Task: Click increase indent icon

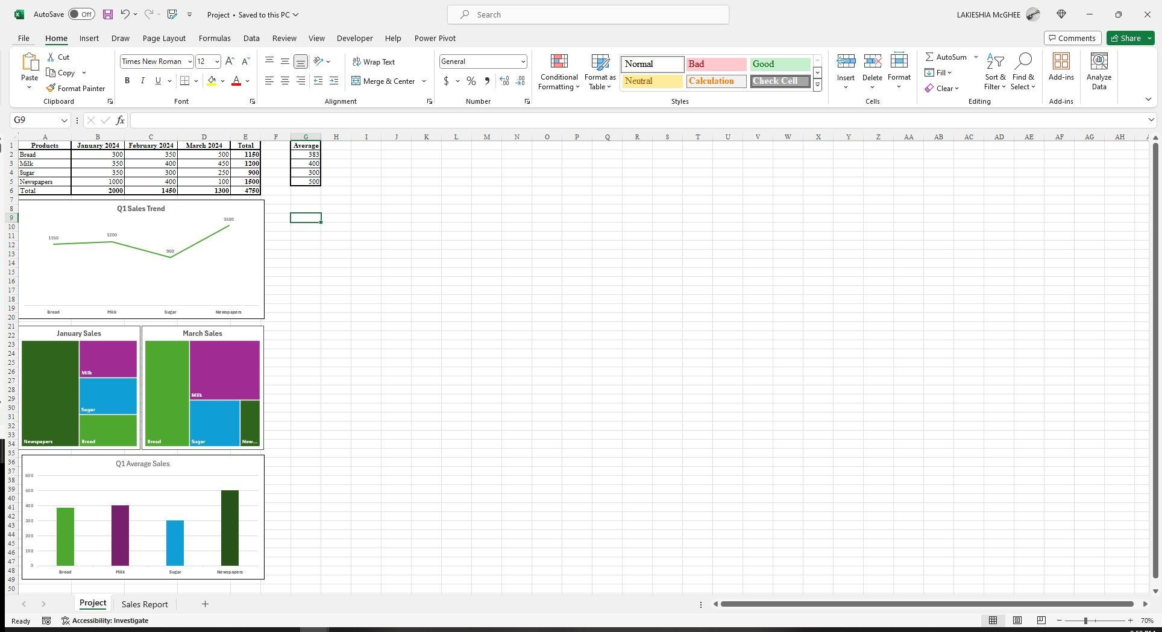Action: pos(334,81)
